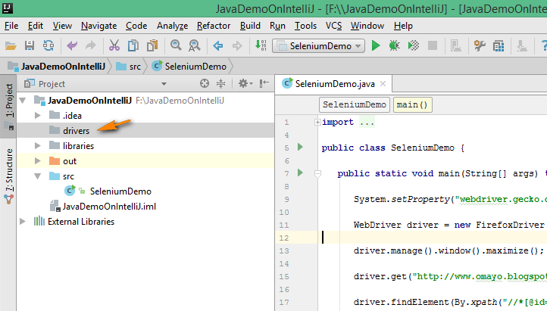547x311 pixels.
Task: Click SeleniumDemo breadcrumb in navigation bar
Action: [x=189, y=66]
